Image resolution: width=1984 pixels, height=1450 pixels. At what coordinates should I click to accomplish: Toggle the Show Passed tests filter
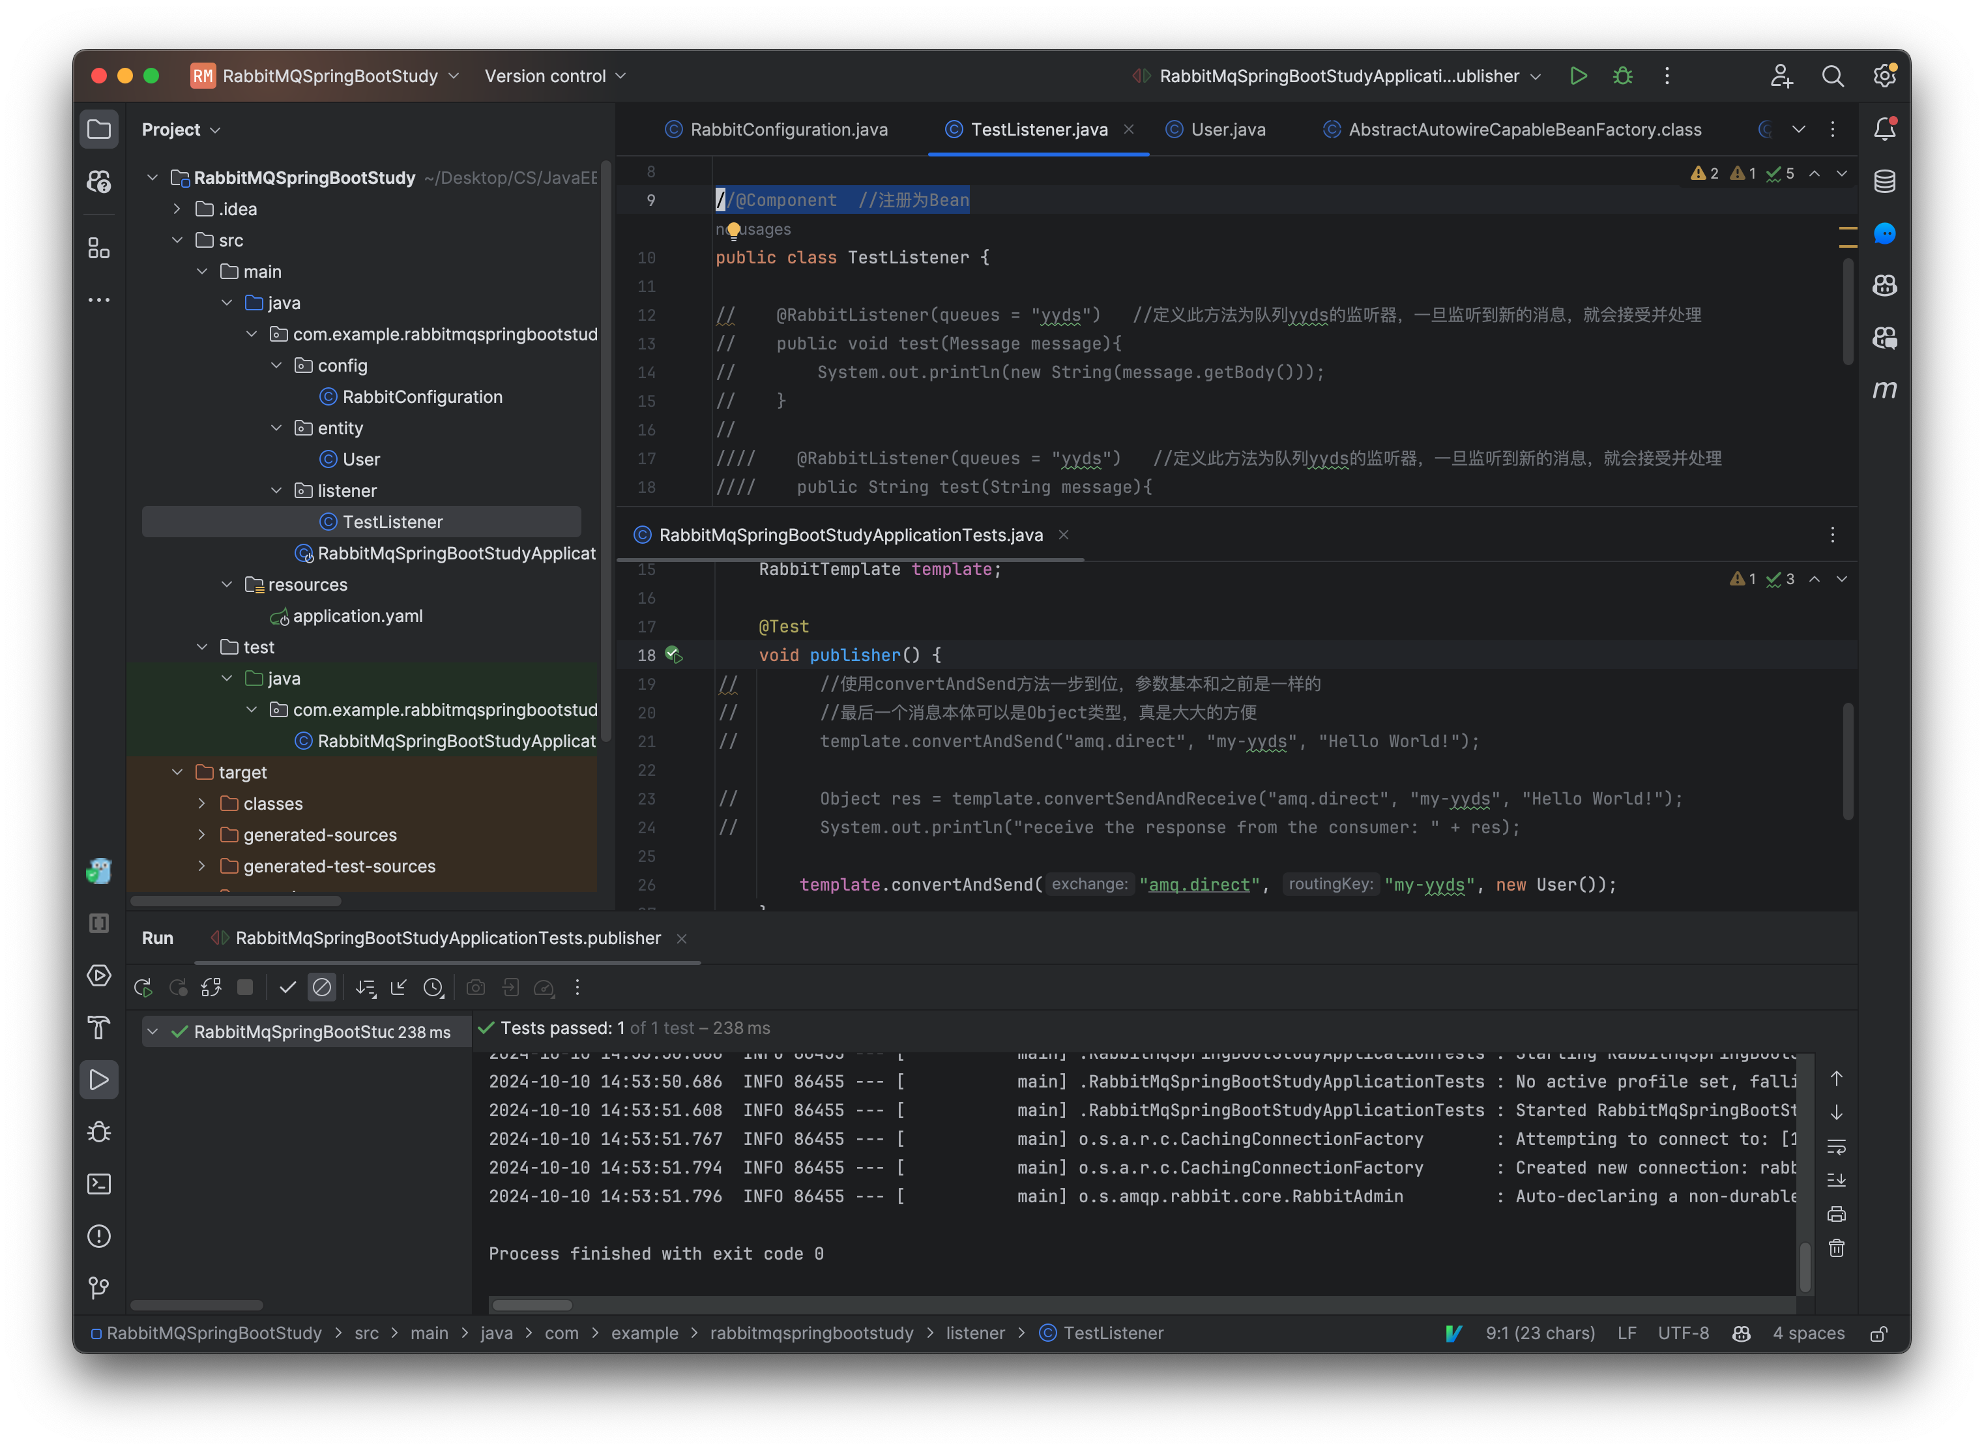tap(288, 986)
